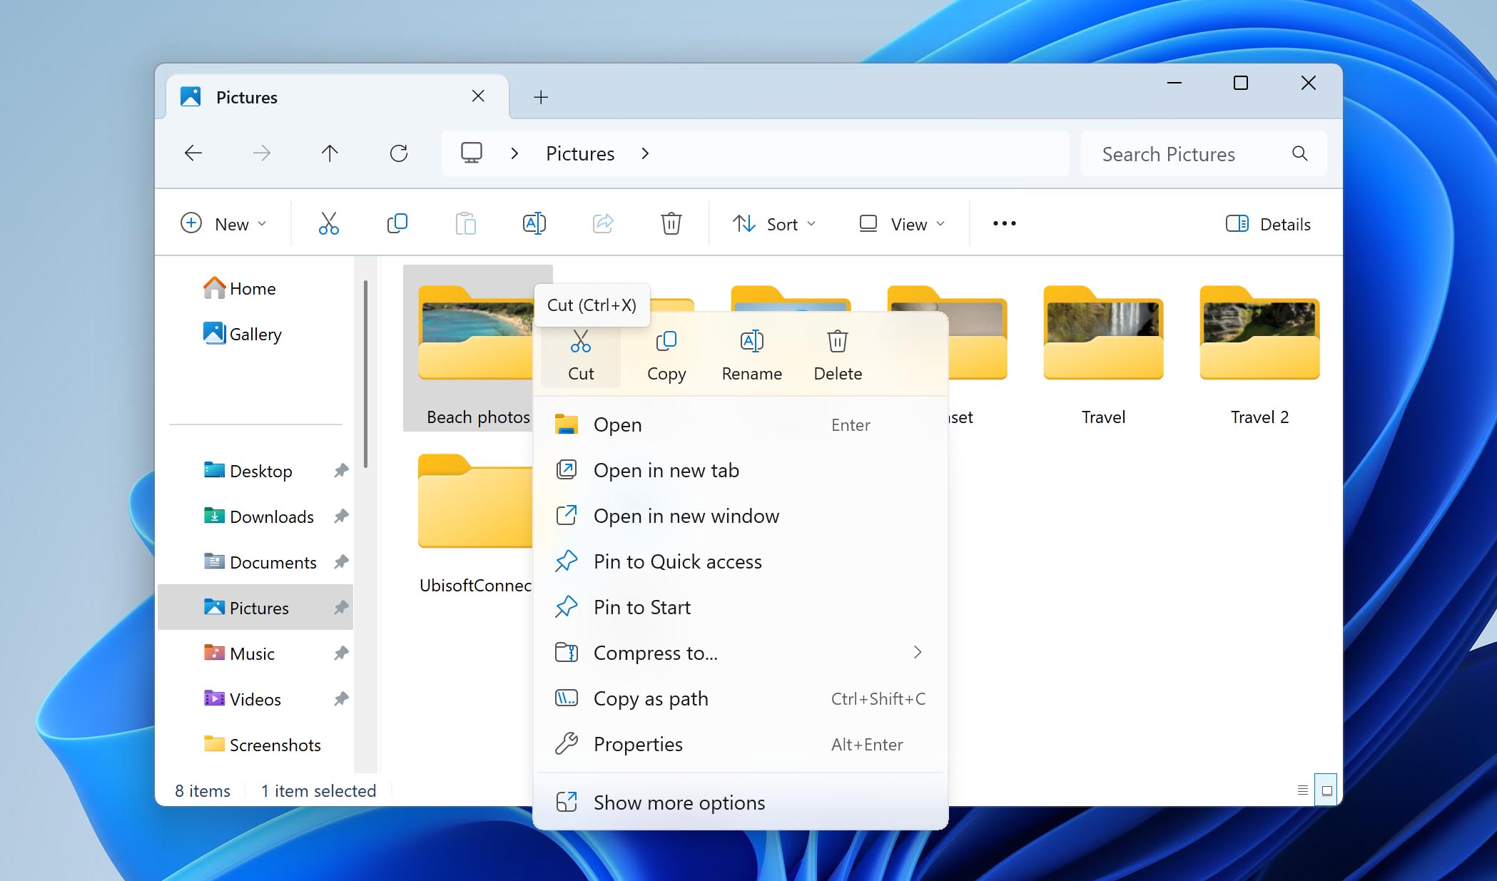
Task: Click the search magnifier icon
Action: [x=1300, y=153]
